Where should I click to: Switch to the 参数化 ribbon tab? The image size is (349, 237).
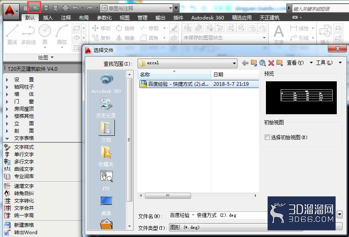tap(104, 17)
